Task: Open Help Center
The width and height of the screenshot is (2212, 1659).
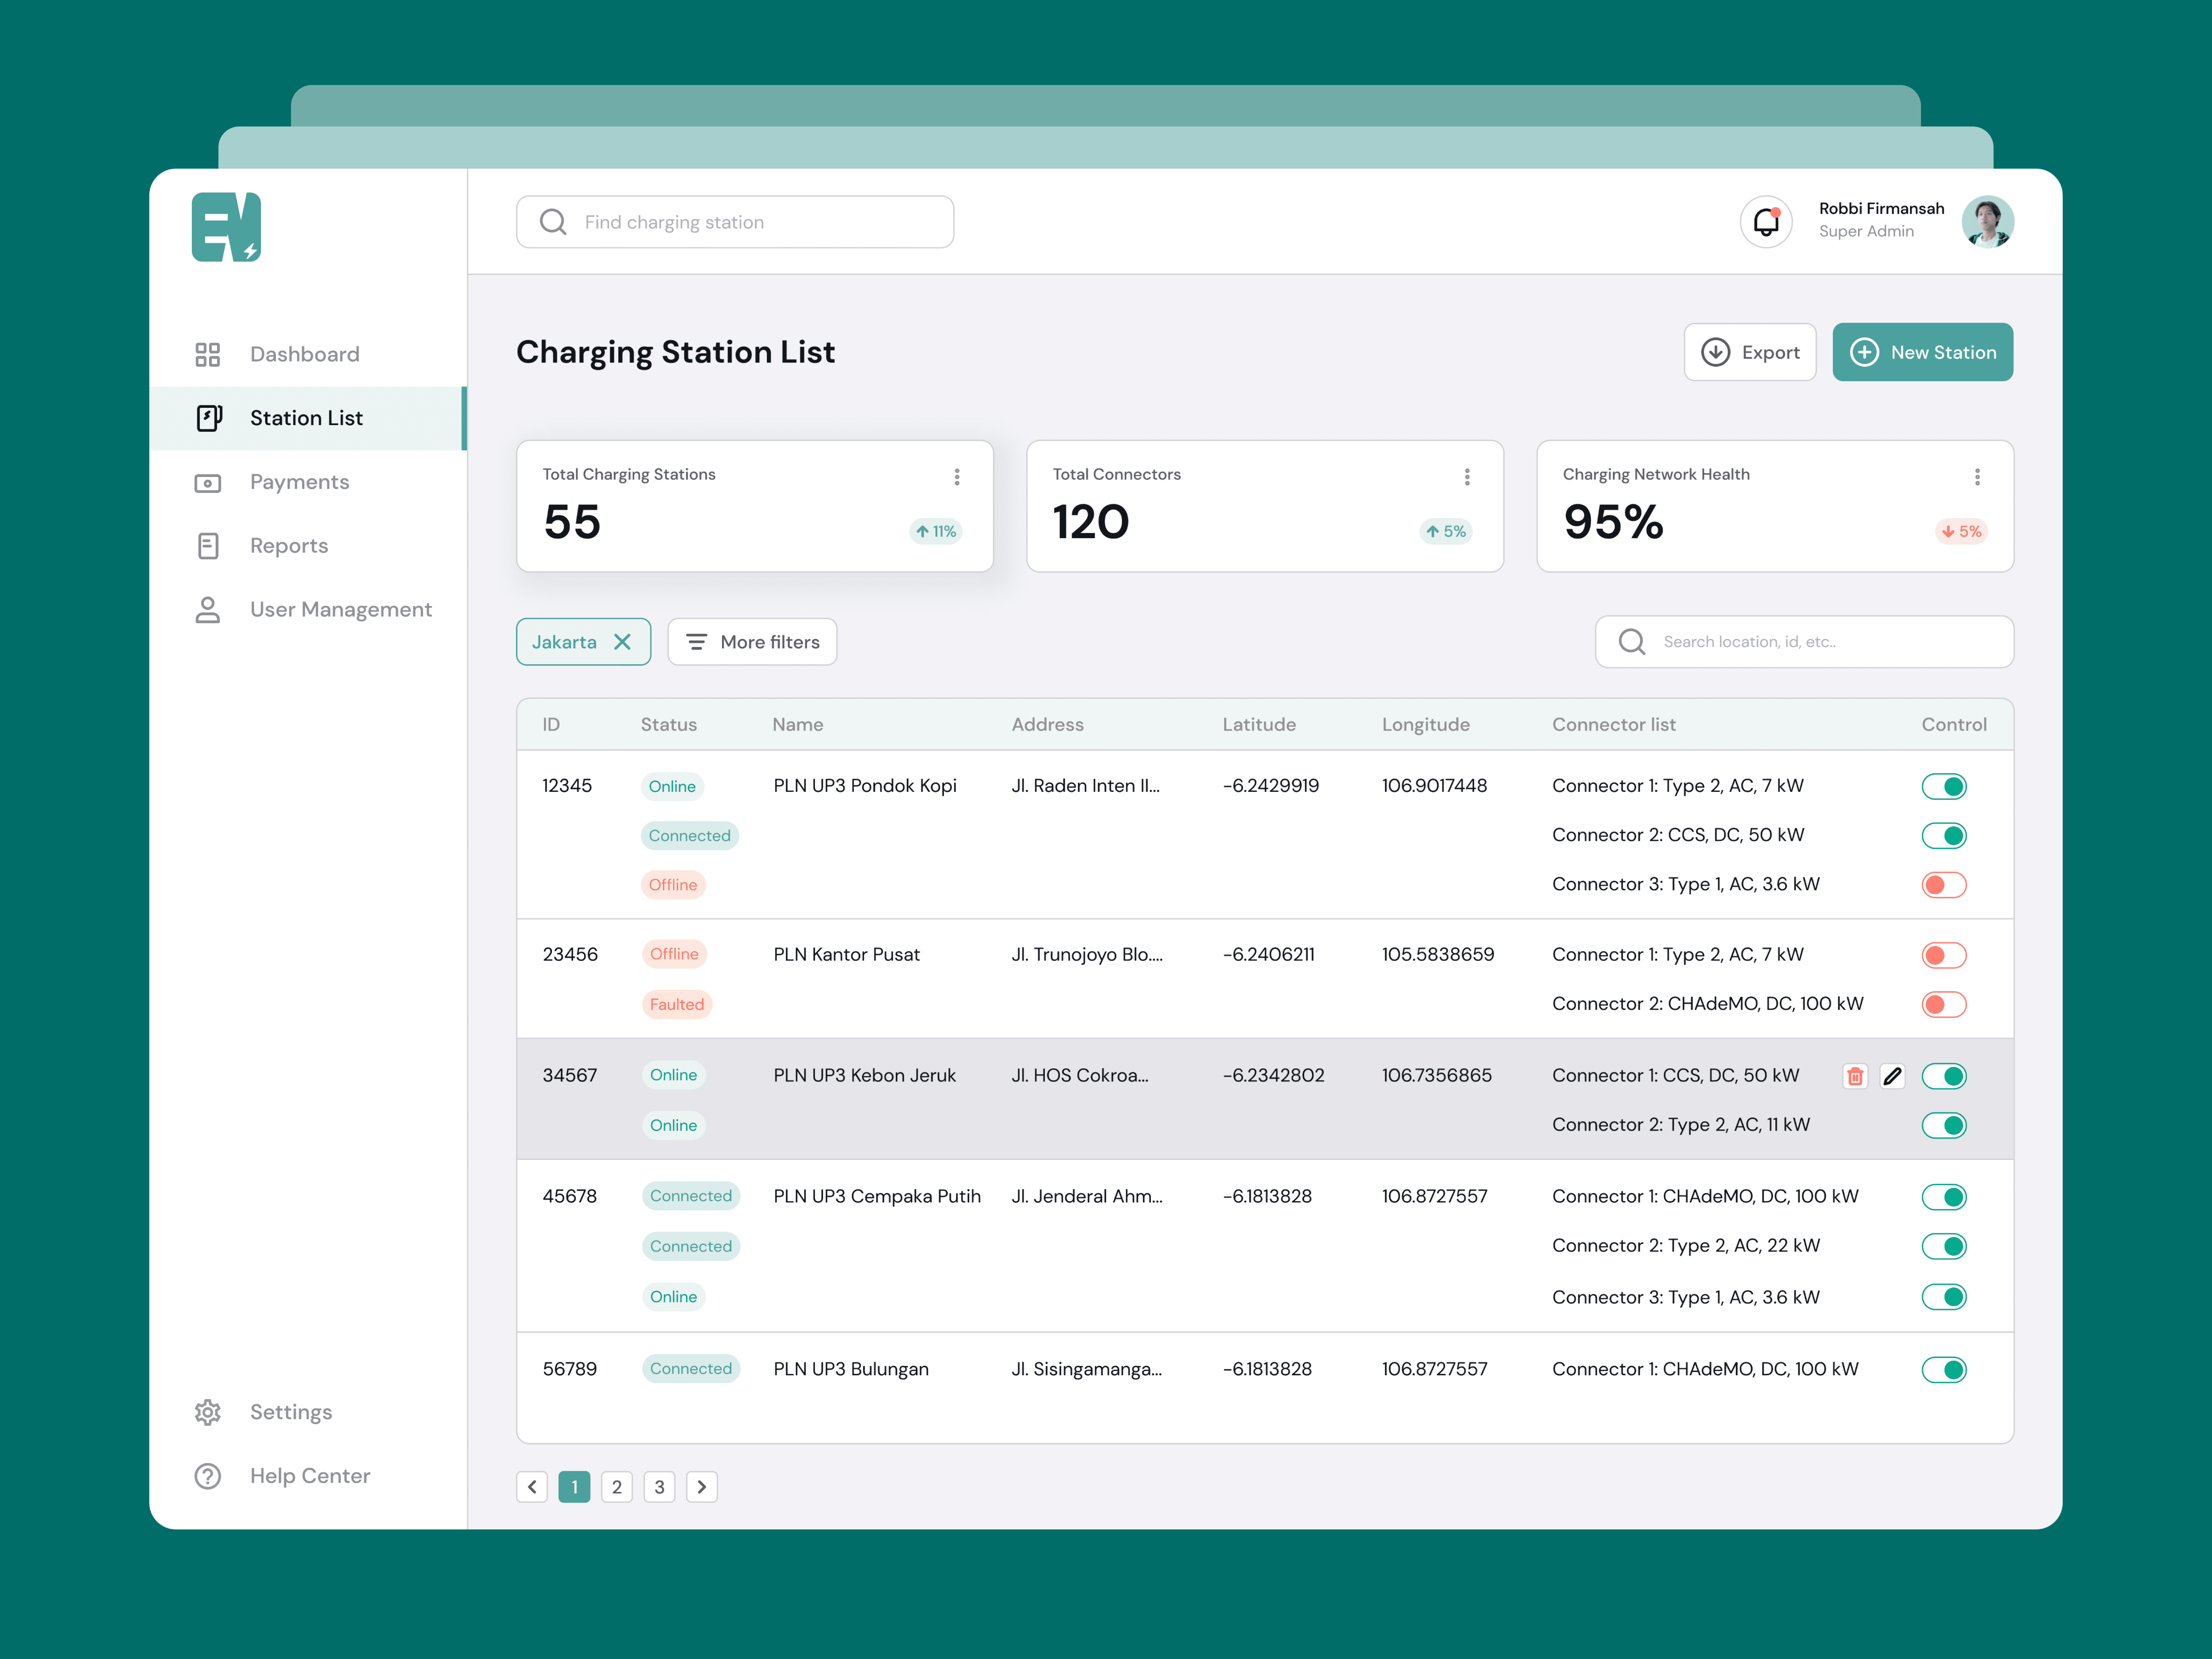Action: tap(308, 1476)
